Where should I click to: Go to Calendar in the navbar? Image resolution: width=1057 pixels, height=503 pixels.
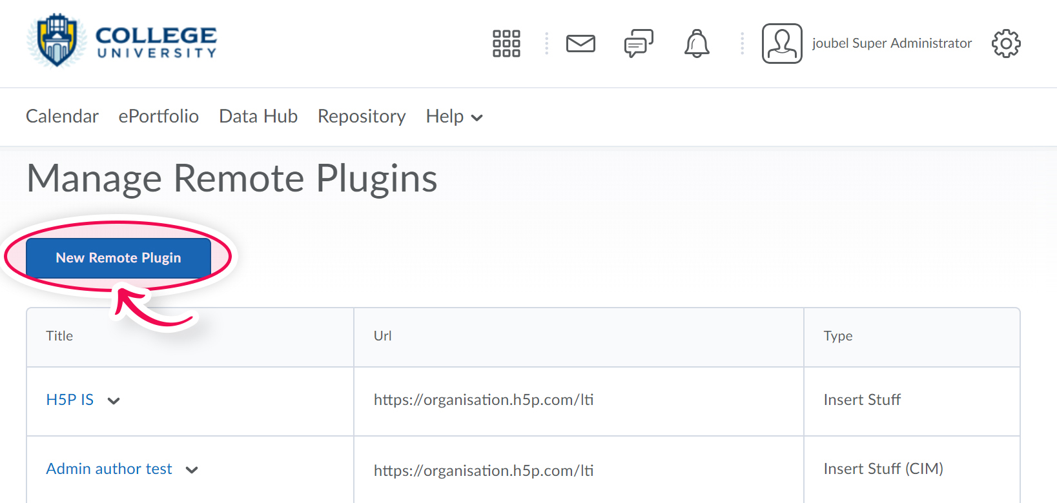click(x=62, y=117)
